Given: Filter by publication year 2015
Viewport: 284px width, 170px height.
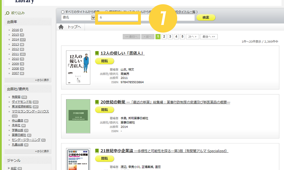Looking at the screenshot, I should [x=15, y=35].
